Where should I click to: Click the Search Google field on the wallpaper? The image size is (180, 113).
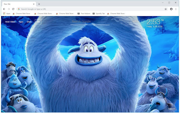(90, 21)
